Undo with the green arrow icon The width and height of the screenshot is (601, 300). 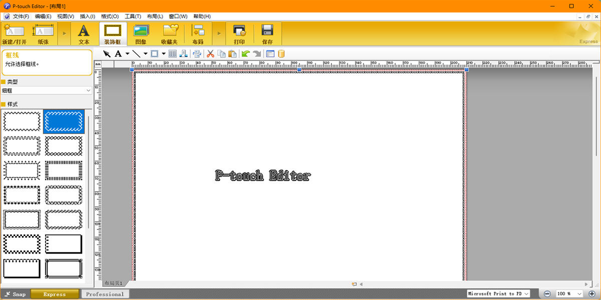[x=245, y=53]
